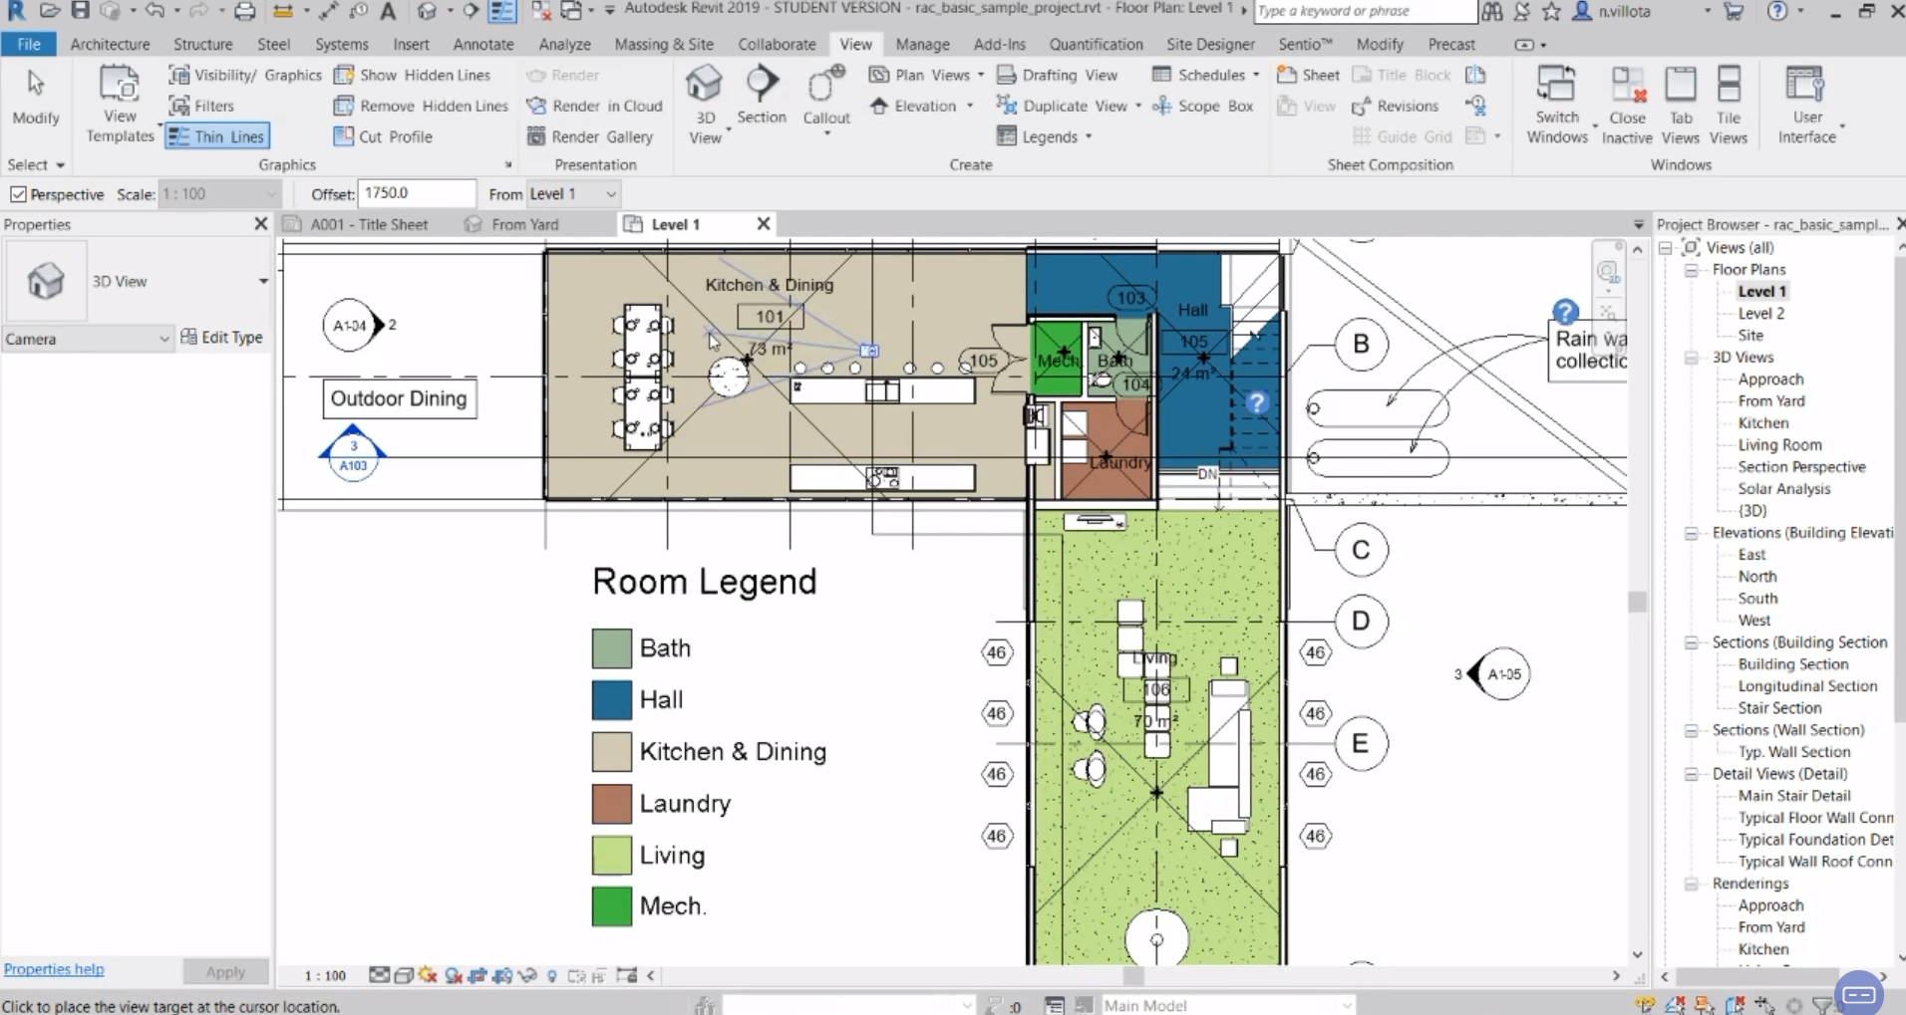1906x1015 pixels.
Task: Open the Render Gallery
Action: (590, 136)
